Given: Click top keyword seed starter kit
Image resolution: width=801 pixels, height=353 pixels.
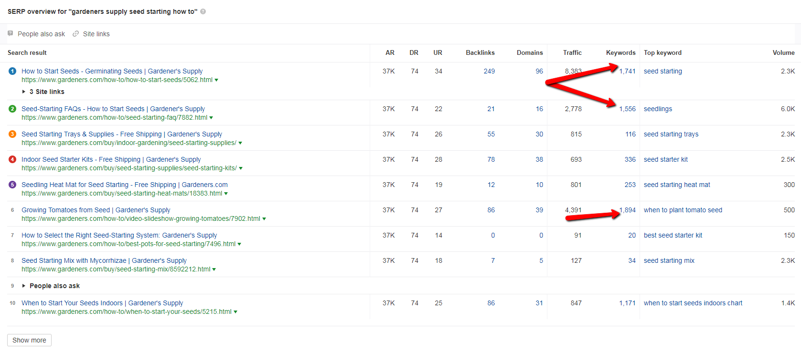Looking at the screenshot, I should pyautogui.click(x=666, y=159).
